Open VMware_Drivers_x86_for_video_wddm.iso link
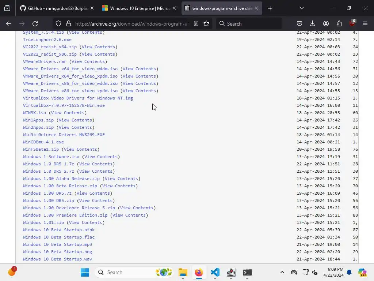This screenshot has width=374, height=281. point(70,83)
